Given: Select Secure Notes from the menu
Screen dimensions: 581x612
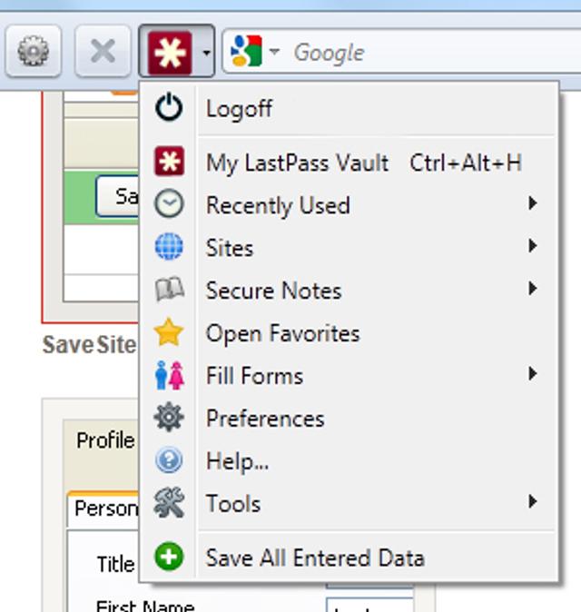Looking at the screenshot, I should tap(273, 291).
